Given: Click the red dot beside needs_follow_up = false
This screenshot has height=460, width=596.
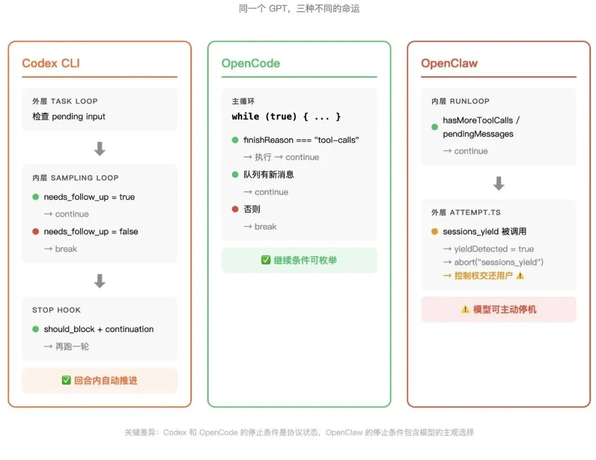Looking at the screenshot, I should (x=36, y=231).
